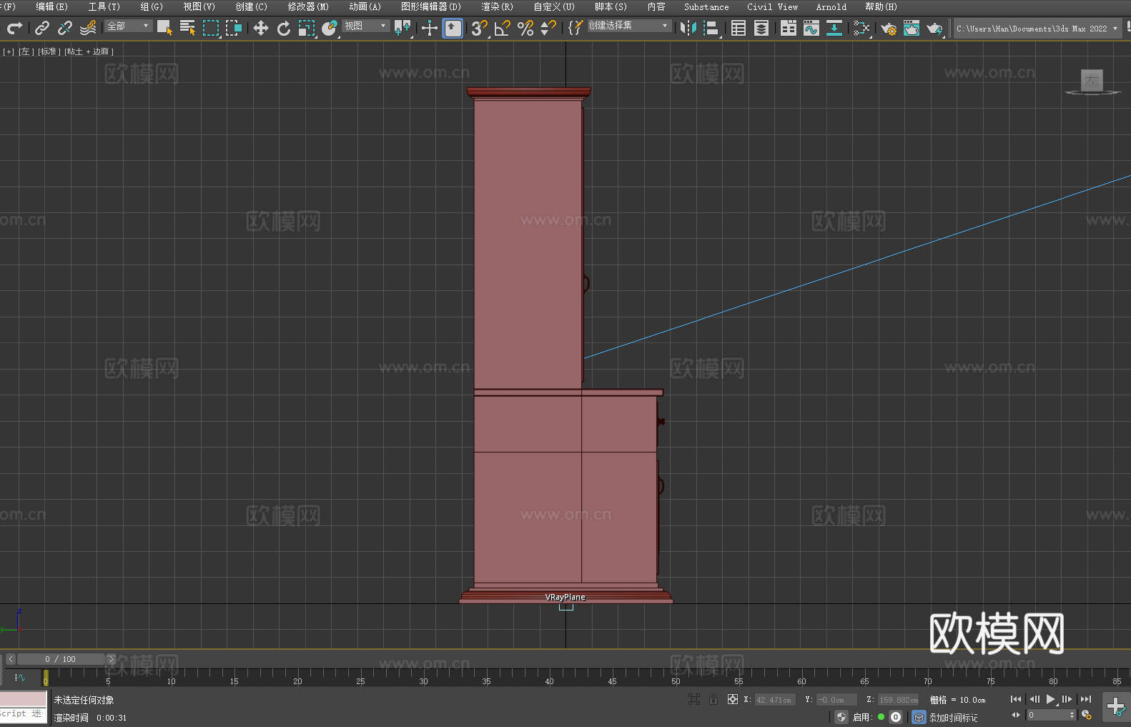Click the Use Pivot Point Center icon
Viewport: 1131px width, 727px height.
(402, 28)
